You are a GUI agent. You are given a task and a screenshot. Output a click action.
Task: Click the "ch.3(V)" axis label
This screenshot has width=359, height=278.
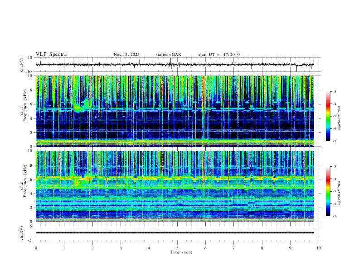(22, 233)
